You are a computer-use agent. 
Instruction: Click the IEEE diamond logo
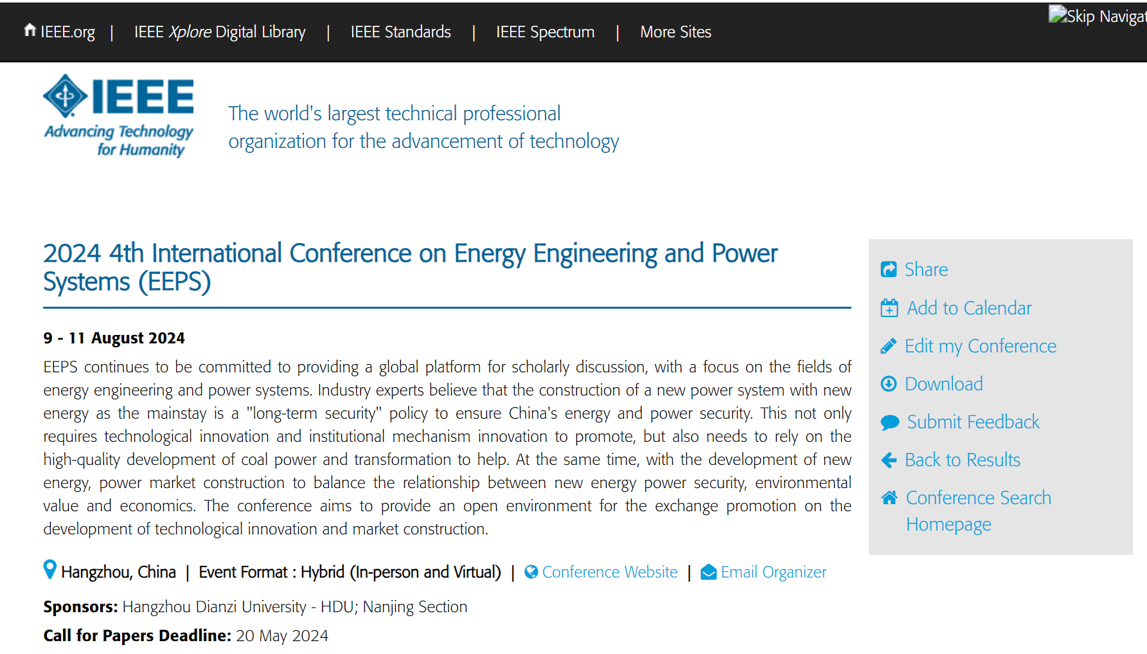[66, 96]
